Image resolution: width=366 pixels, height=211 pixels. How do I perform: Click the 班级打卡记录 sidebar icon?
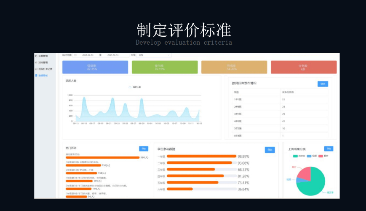pos(36,69)
